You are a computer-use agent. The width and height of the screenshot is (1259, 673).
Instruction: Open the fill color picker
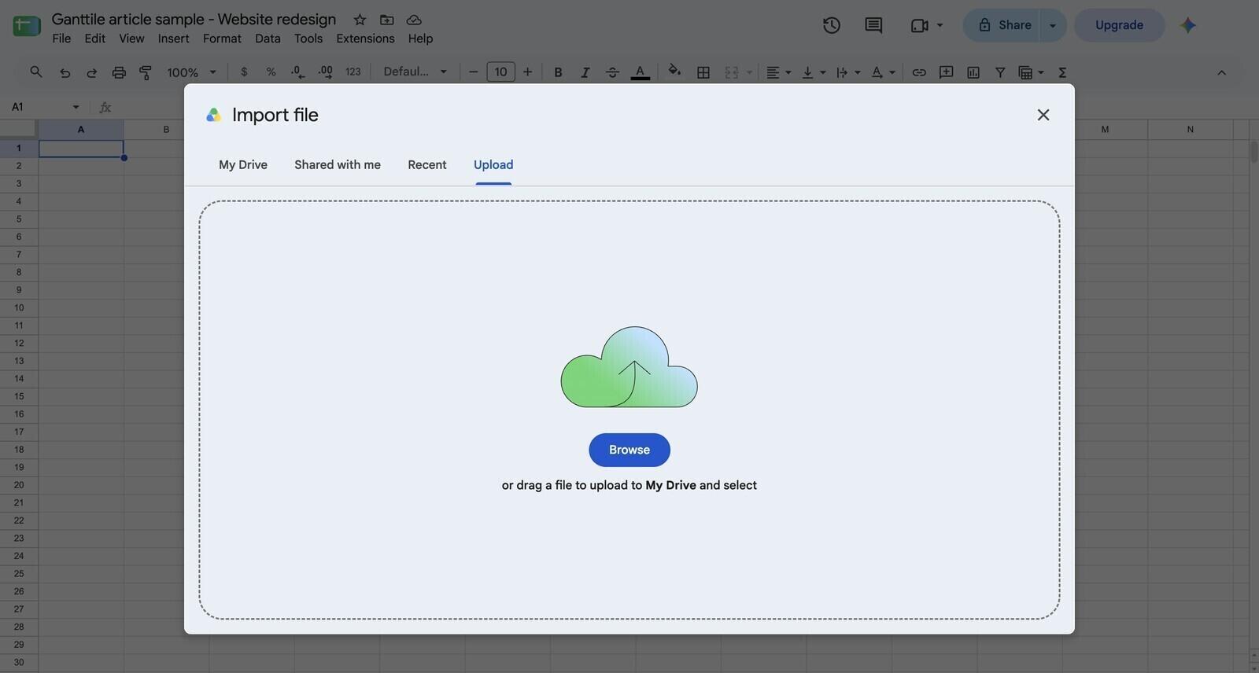674,72
